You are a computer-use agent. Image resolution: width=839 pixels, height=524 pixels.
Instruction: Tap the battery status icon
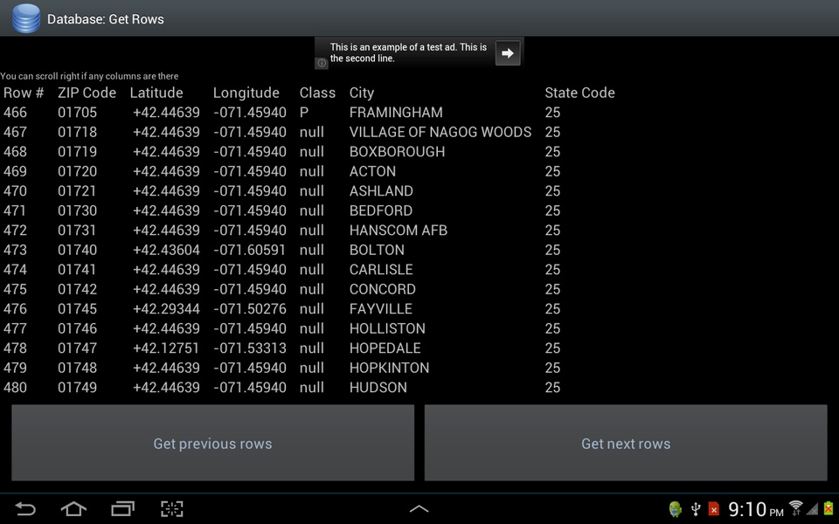pos(829,508)
